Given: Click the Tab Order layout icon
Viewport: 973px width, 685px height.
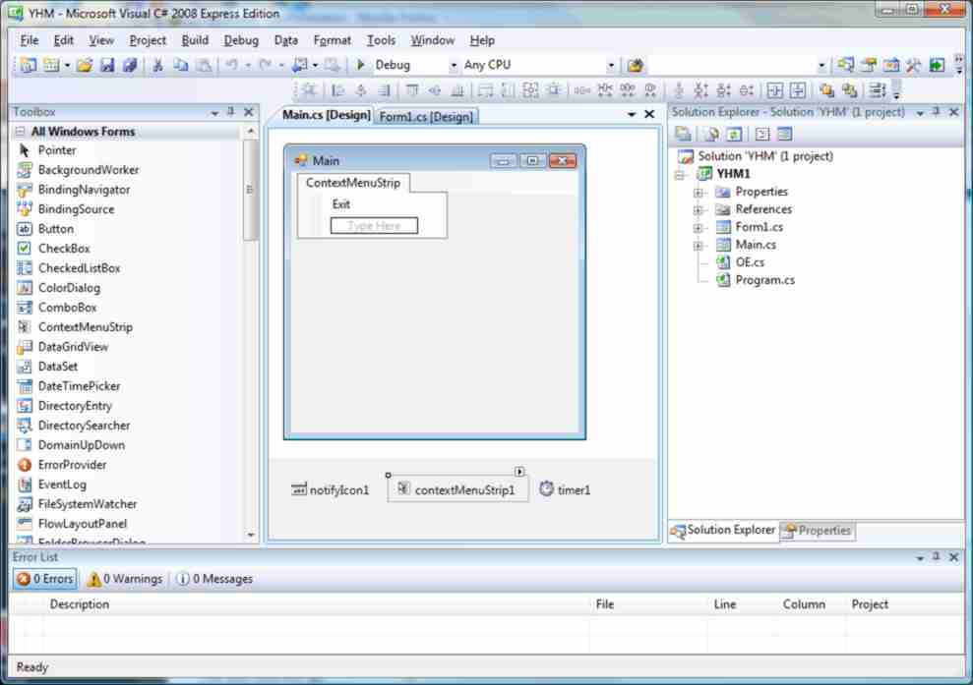Looking at the screenshot, I should click(877, 90).
